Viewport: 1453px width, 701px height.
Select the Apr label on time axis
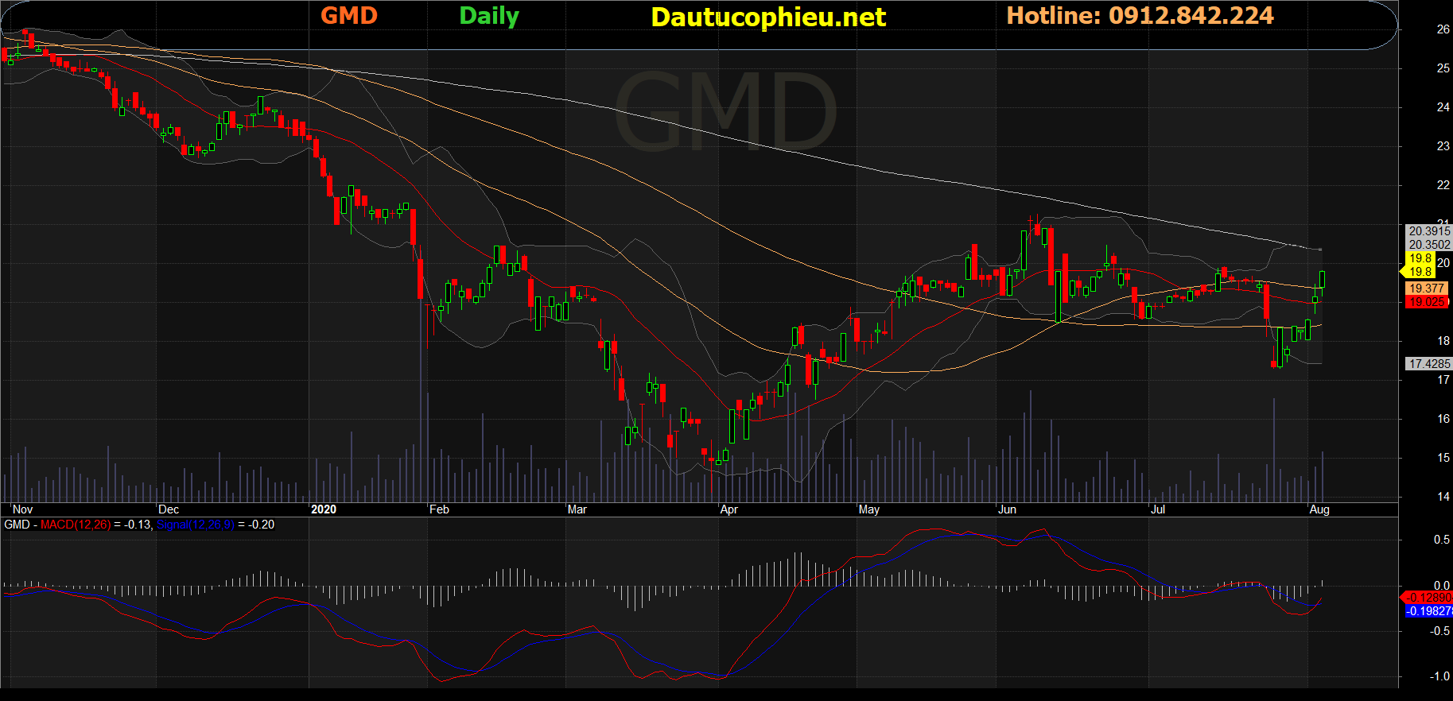pyautogui.click(x=728, y=509)
